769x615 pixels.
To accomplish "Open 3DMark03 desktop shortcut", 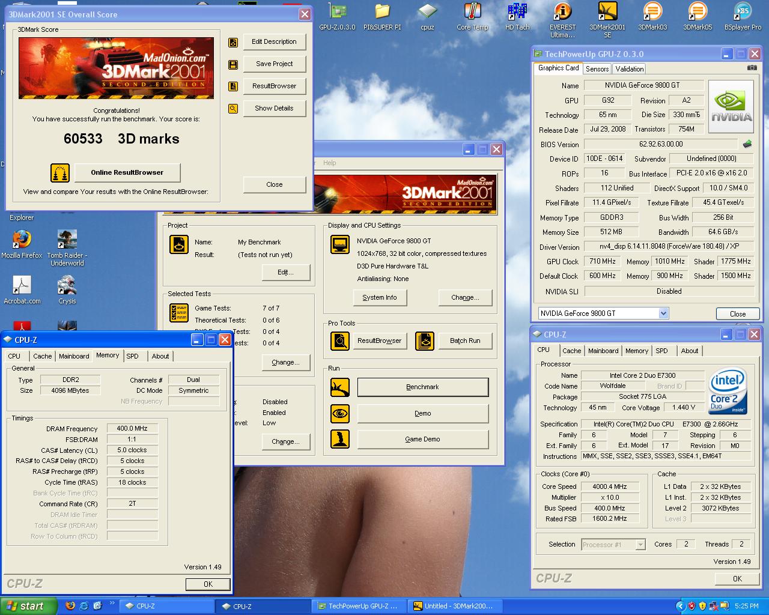I will [652, 16].
